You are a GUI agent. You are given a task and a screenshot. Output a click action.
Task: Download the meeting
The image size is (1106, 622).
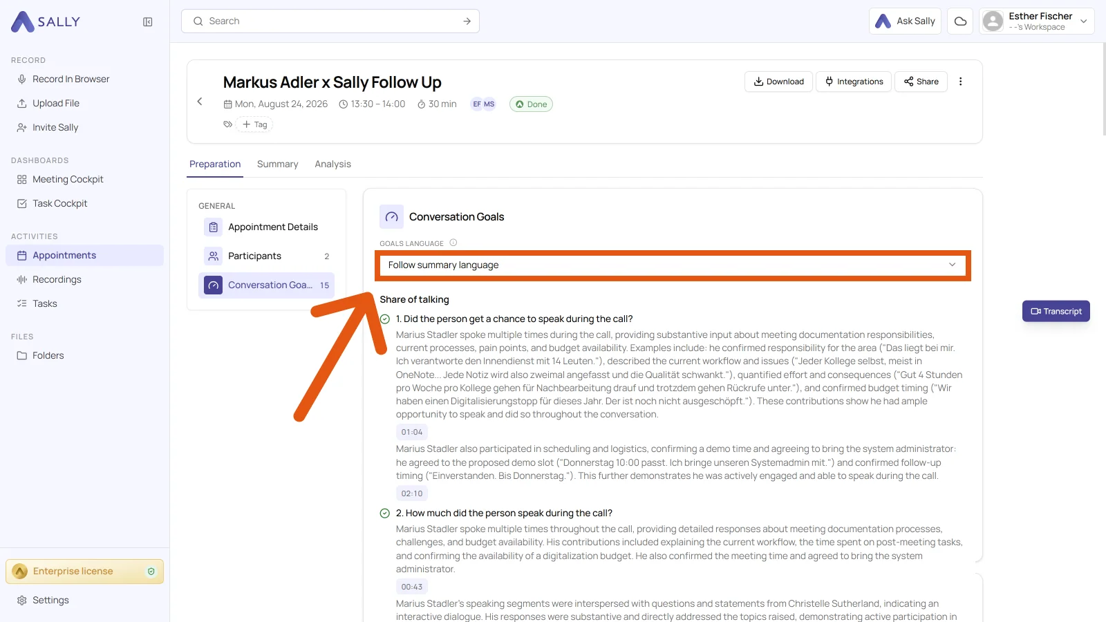[778, 82]
